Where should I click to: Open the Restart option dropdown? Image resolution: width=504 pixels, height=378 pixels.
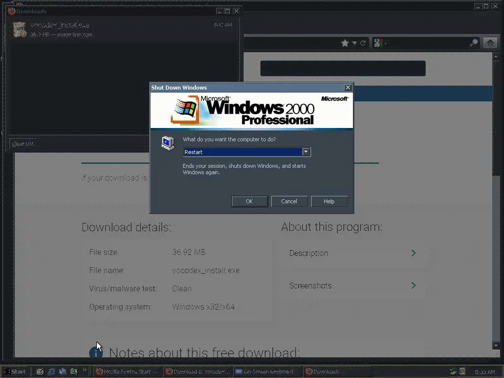(306, 152)
